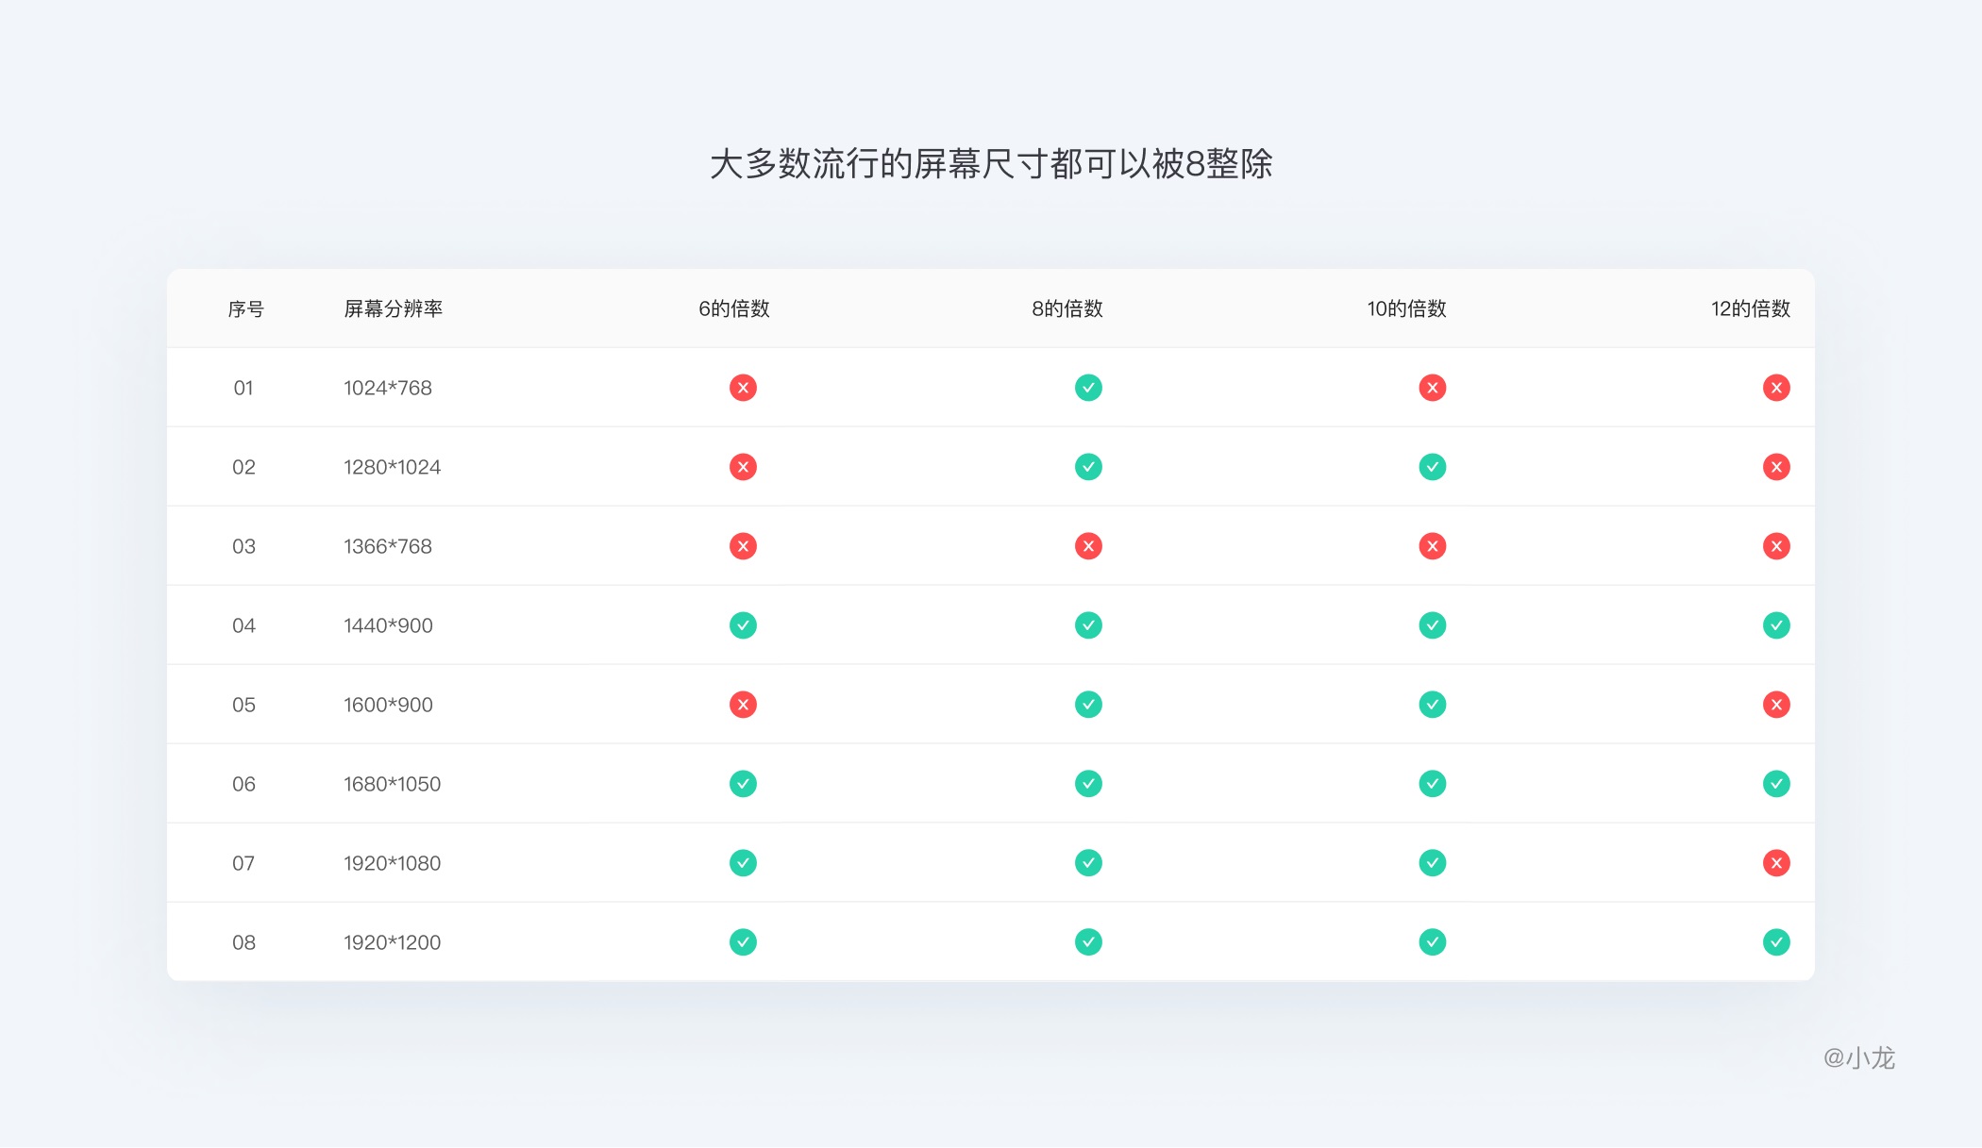
Task: Toggle the check mark for 1280*1024 under 10的倍数
Action: click(x=1432, y=466)
